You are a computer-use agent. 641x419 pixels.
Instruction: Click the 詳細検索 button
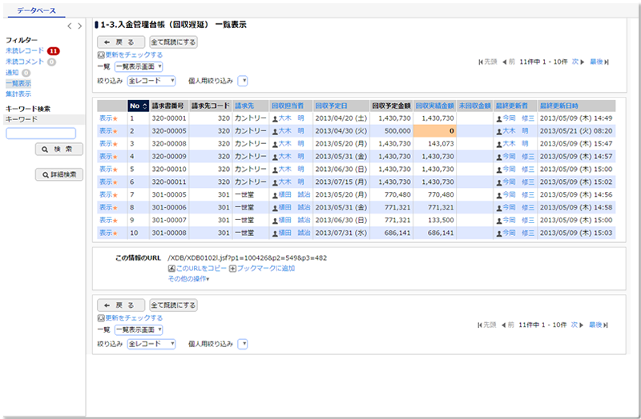click(59, 174)
